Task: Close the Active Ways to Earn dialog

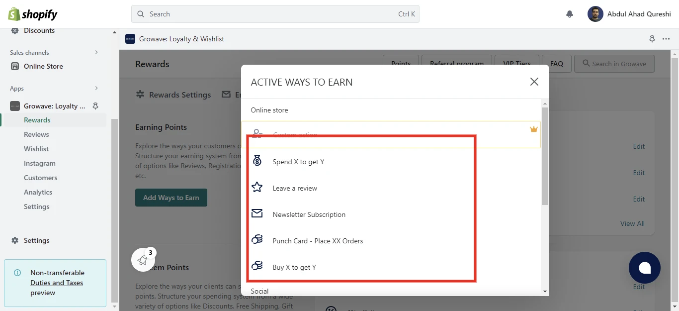Action: click(534, 82)
